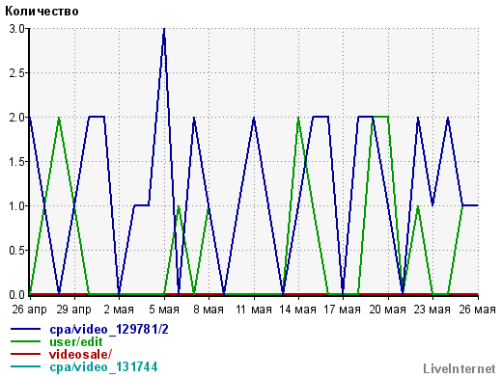The image size is (502, 378).
Task: Click the cpa/video_131744 legend label
Action: (103, 366)
